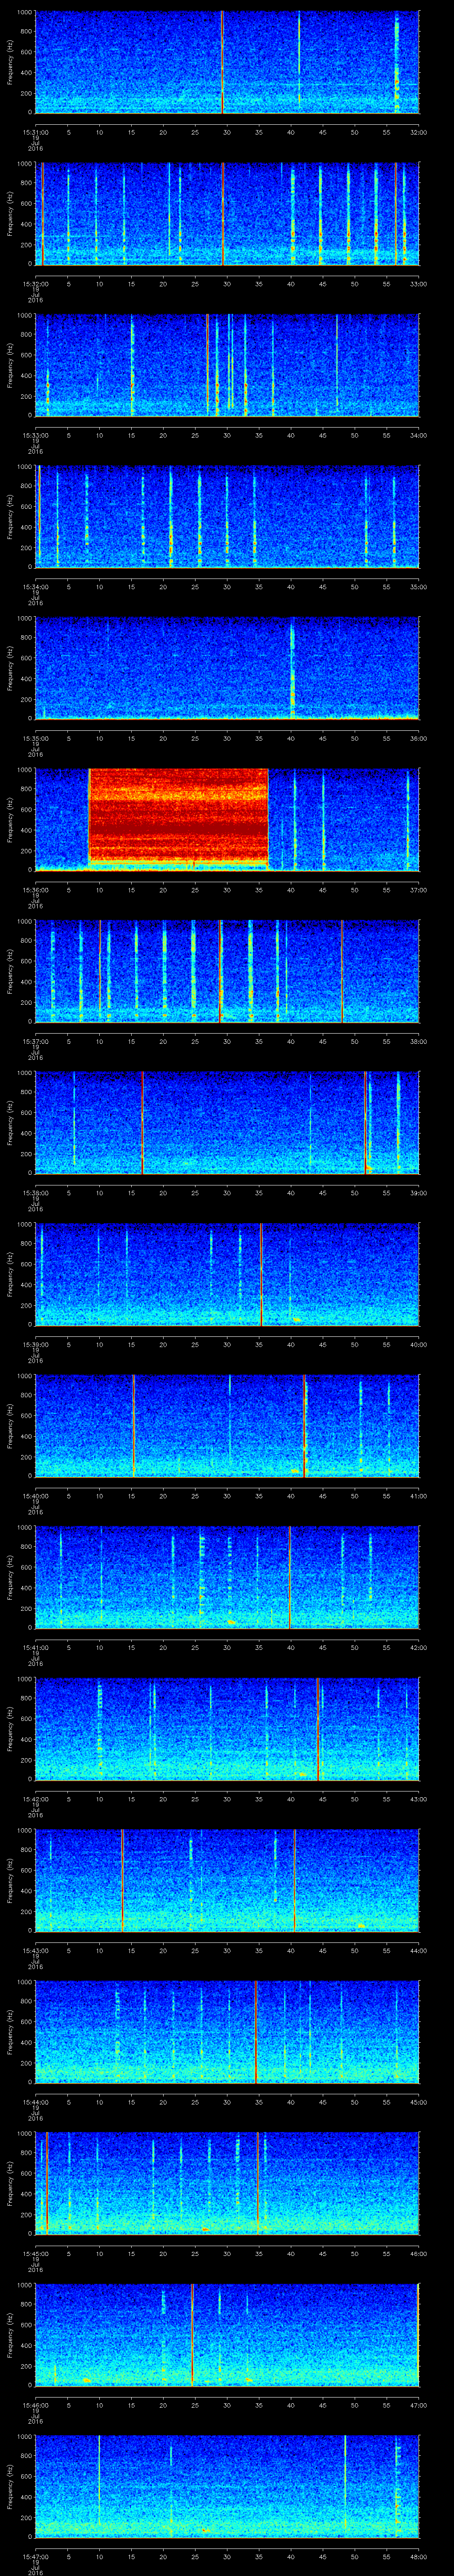
Task: Click the '42:00' end time label
Action: [418, 1647]
